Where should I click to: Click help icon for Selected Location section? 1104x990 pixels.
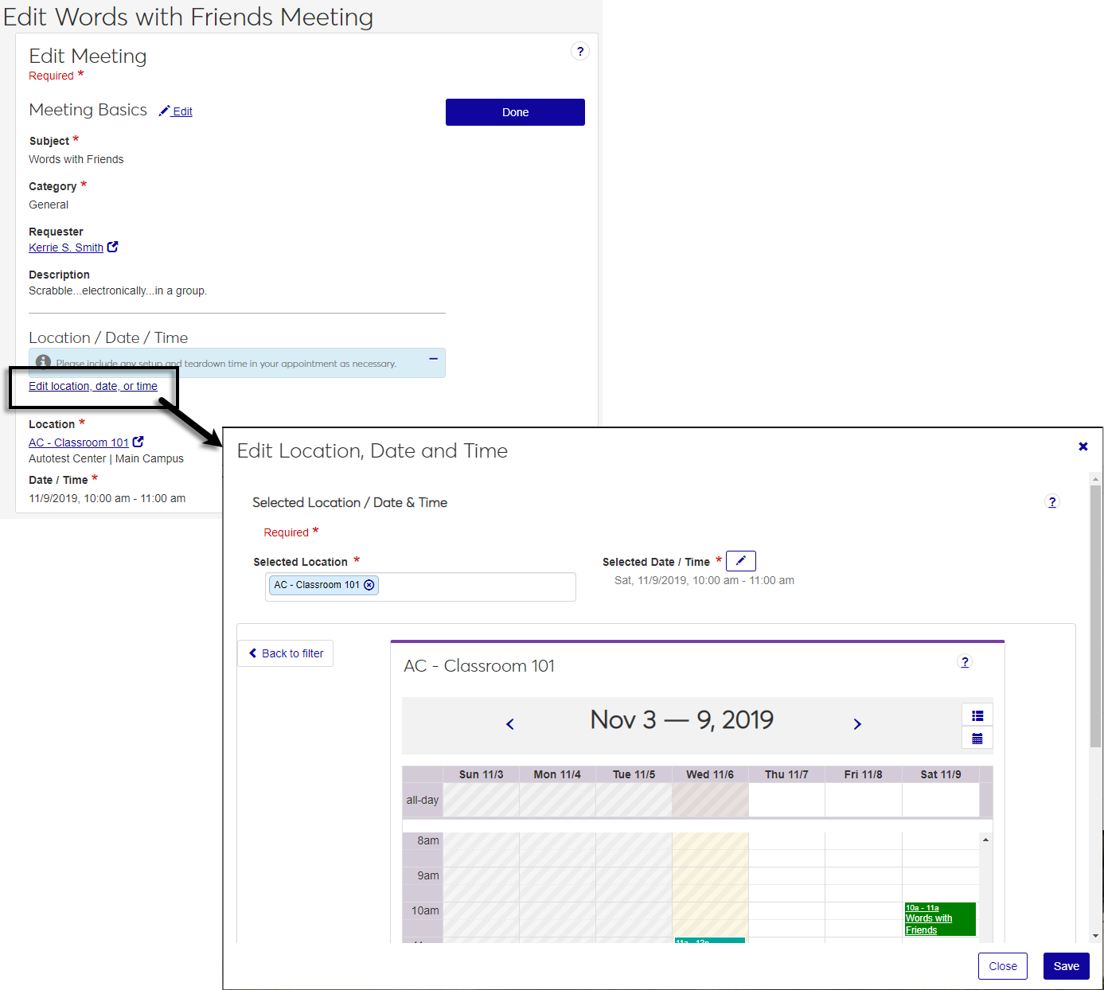click(1052, 502)
